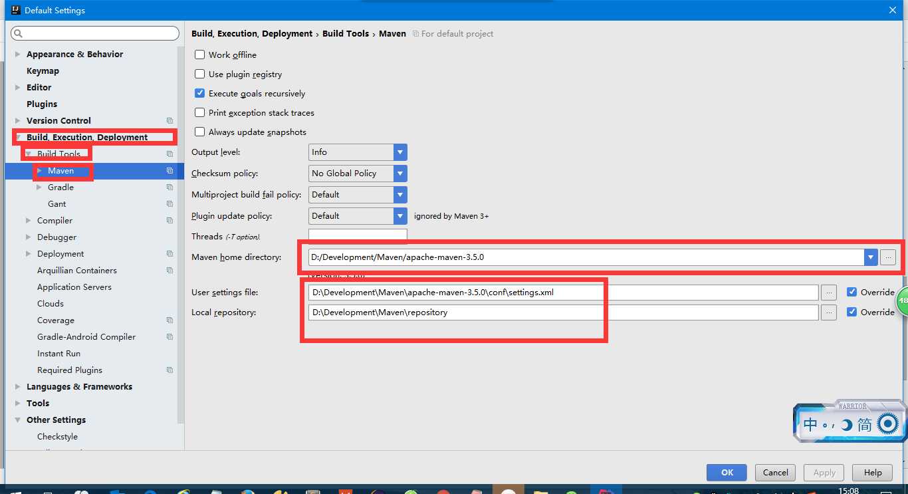Click the User settings file path field

563,293
